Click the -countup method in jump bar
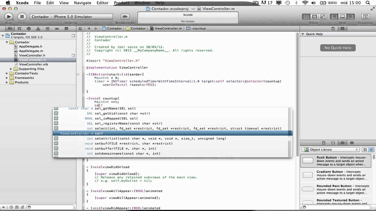The width and height of the screenshot is (376, 211). 196,28
